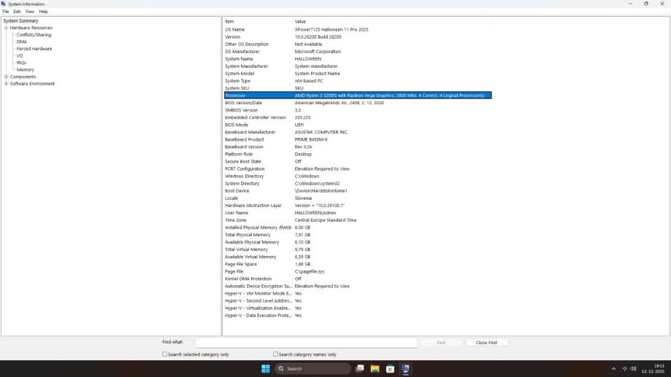The image size is (671, 377).
Task: Launch File Explorer from the taskbar
Action: [375, 369]
